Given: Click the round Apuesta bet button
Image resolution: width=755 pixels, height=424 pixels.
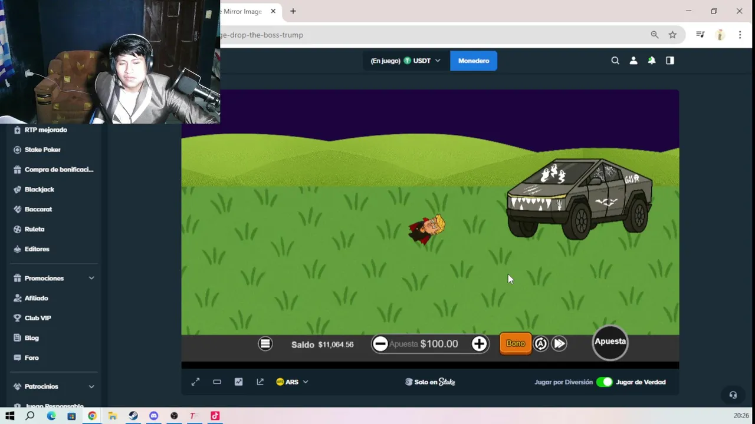Looking at the screenshot, I should [x=610, y=342].
